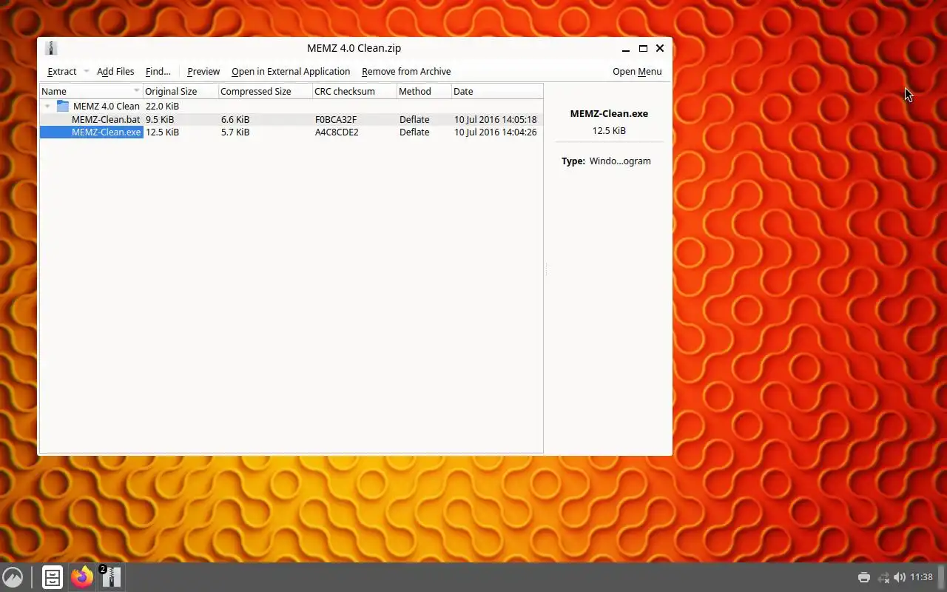Open the application launcher menu
Viewport: 947px width, 592px height.
point(13,577)
